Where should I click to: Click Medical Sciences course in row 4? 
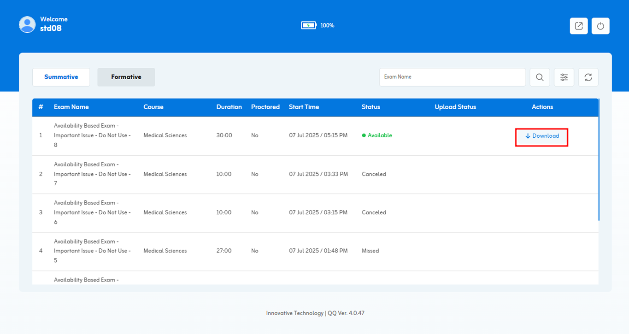click(x=165, y=251)
